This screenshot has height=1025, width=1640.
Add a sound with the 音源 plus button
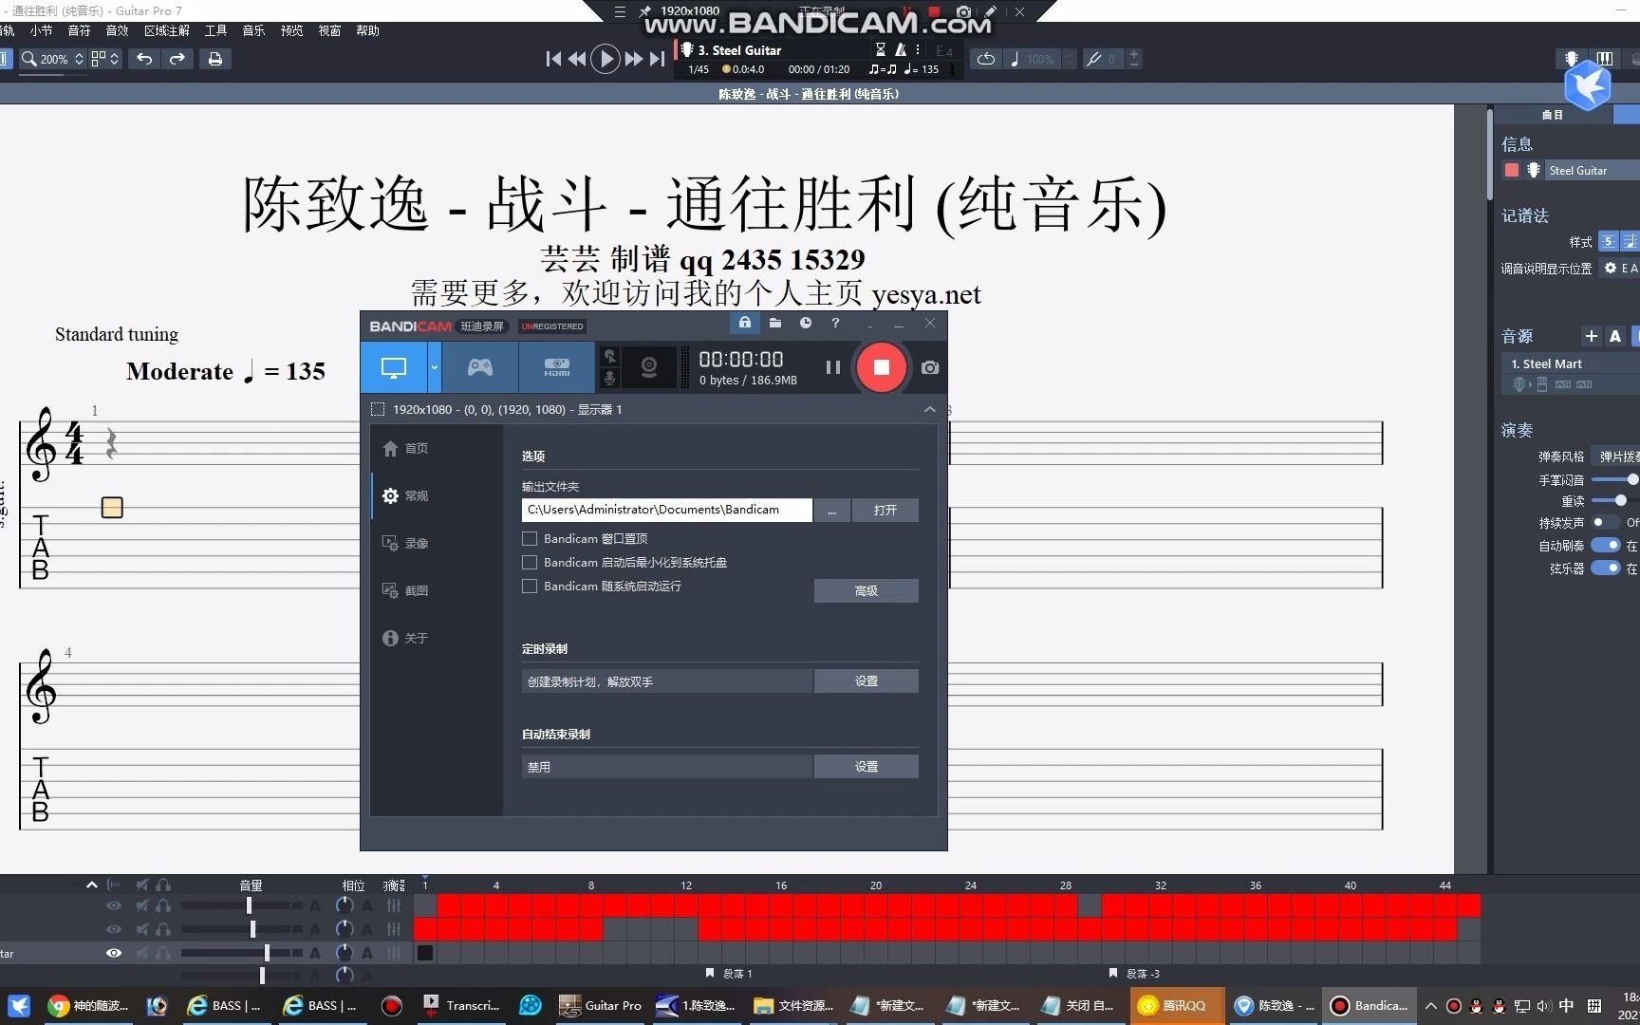coord(1592,336)
